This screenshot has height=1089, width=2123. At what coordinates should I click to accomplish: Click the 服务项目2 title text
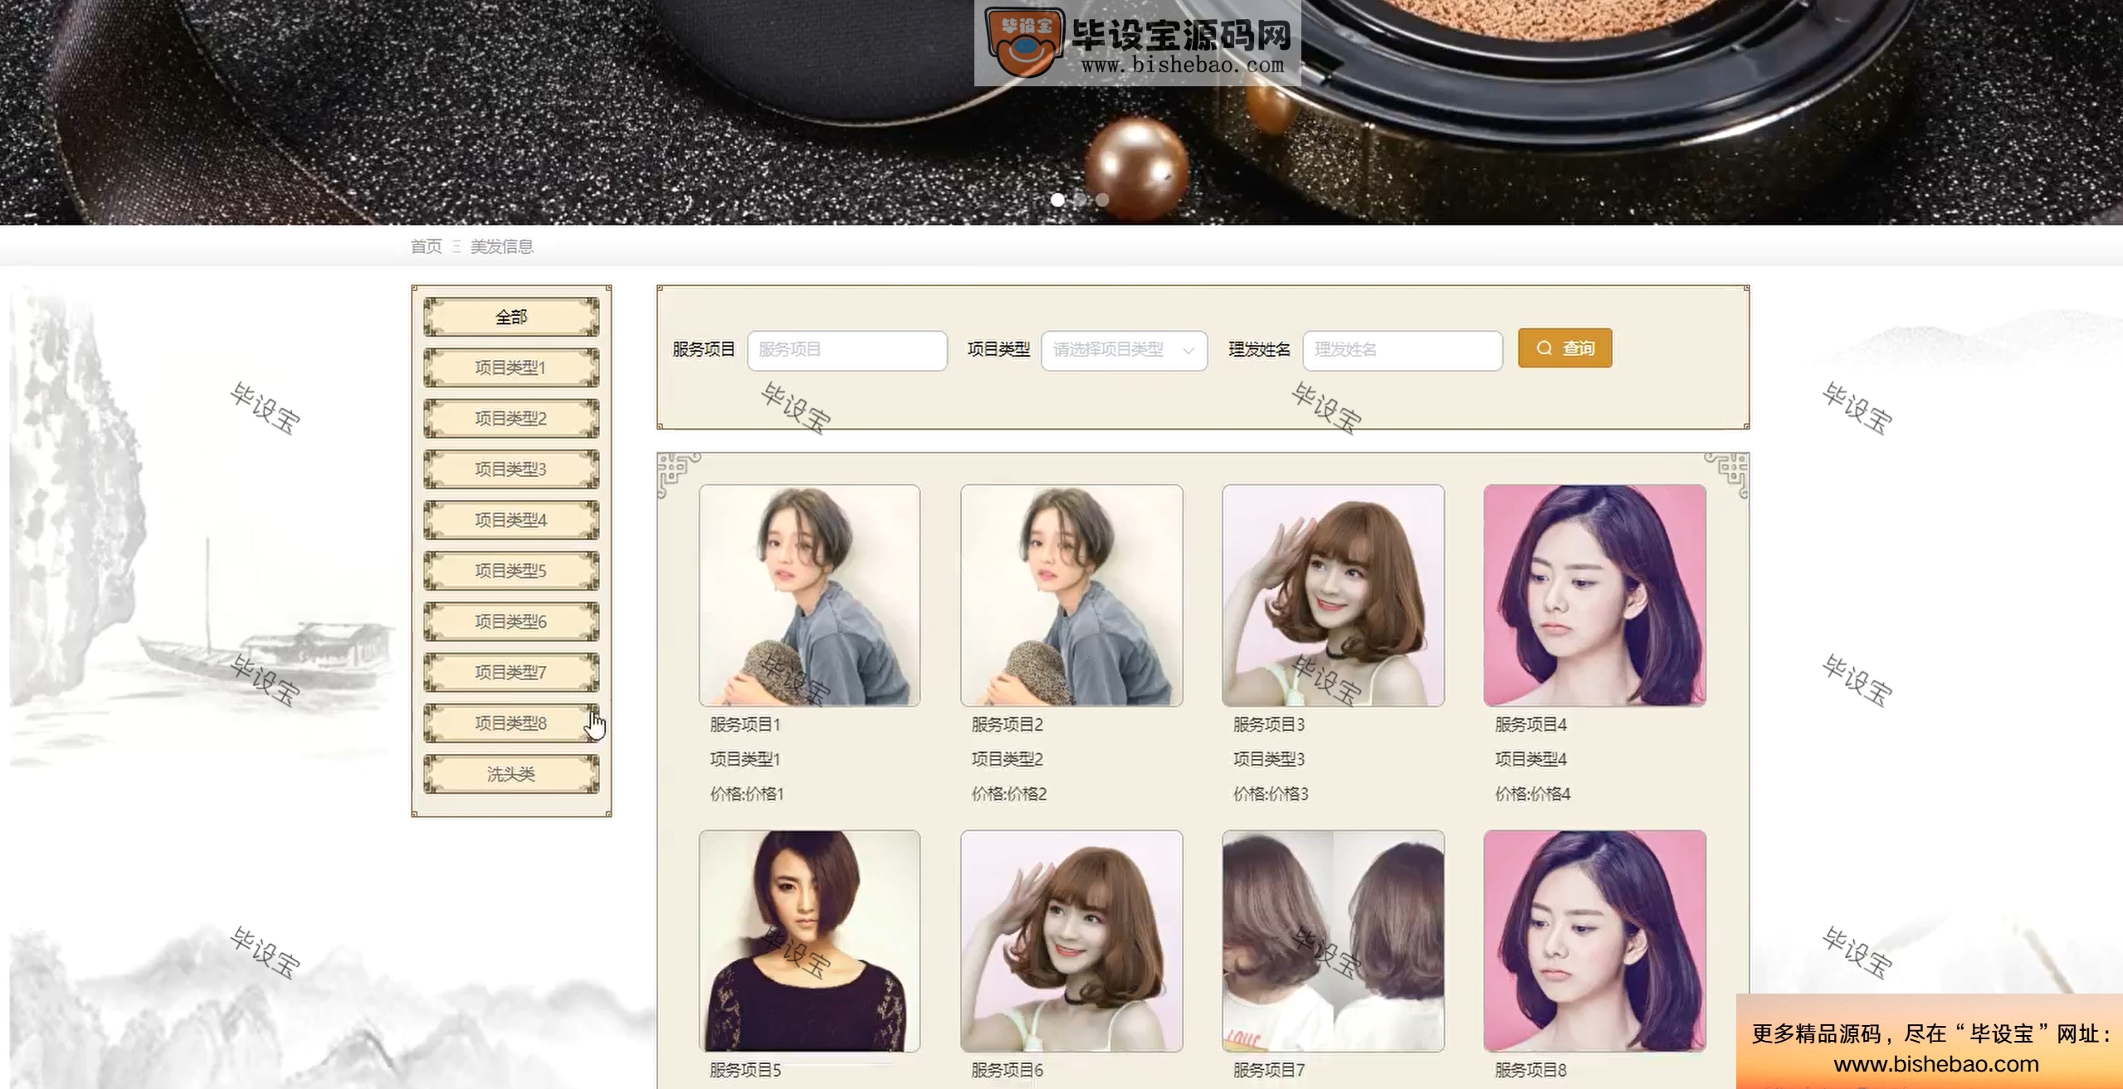1008,725
